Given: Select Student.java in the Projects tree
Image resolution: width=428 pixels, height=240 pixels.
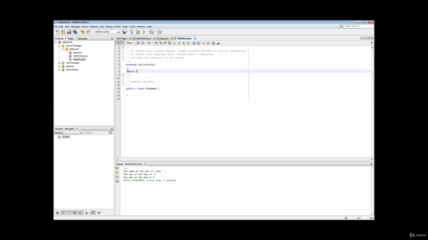Looking at the screenshot, I should pos(79,59).
